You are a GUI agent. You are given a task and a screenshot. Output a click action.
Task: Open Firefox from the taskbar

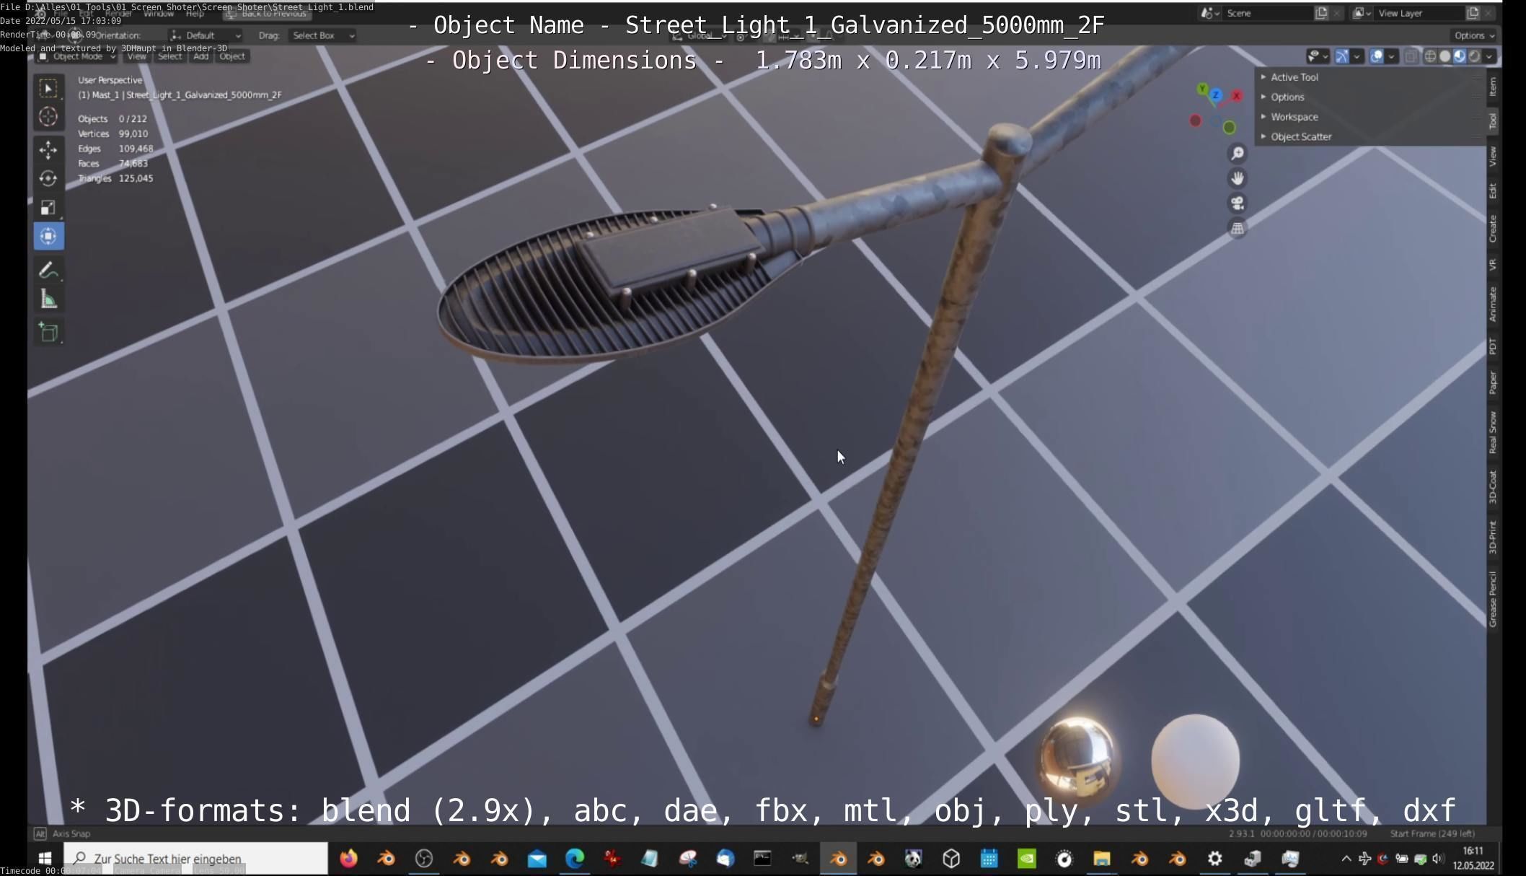348,858
